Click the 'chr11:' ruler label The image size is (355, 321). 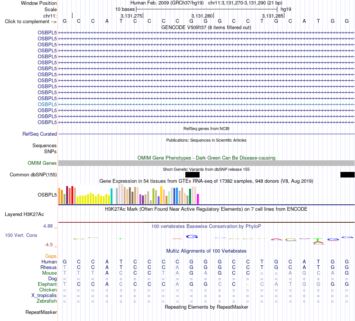click(50, 16)
